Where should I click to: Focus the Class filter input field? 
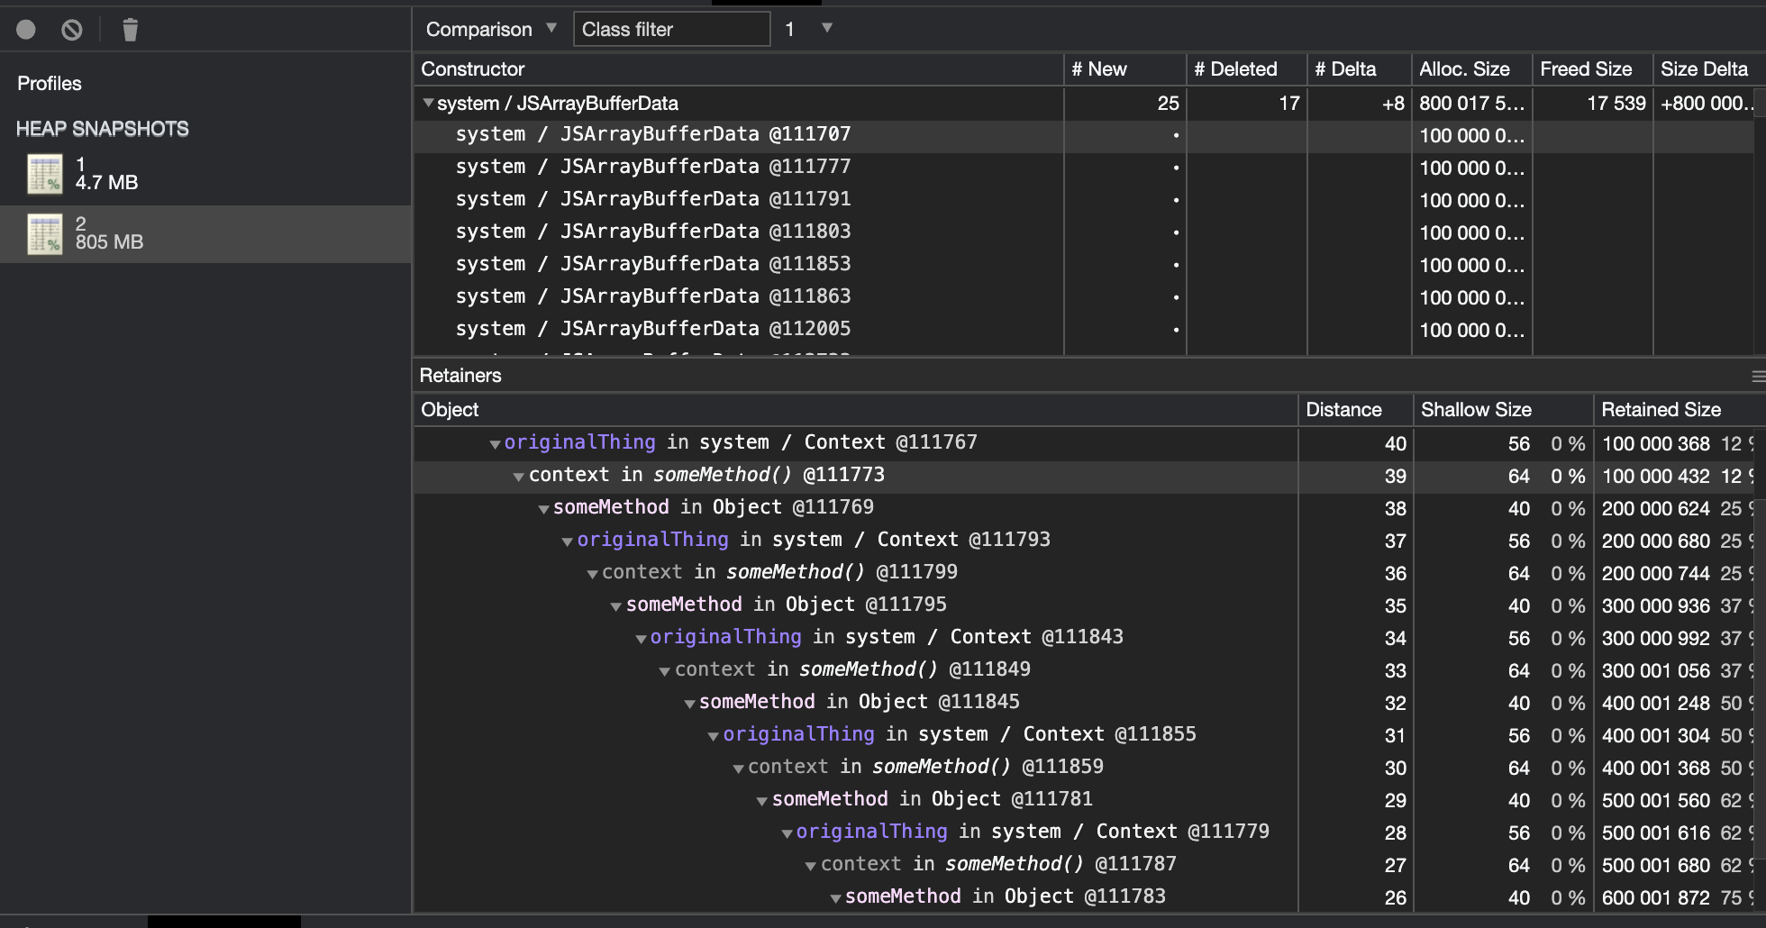[x=671, y=29]
